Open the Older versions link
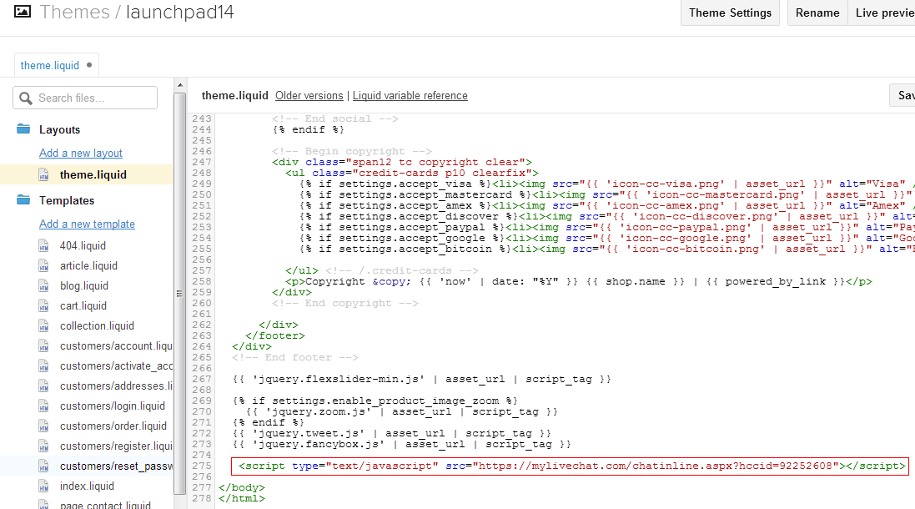Screen dimensions: 915x509 309,95
